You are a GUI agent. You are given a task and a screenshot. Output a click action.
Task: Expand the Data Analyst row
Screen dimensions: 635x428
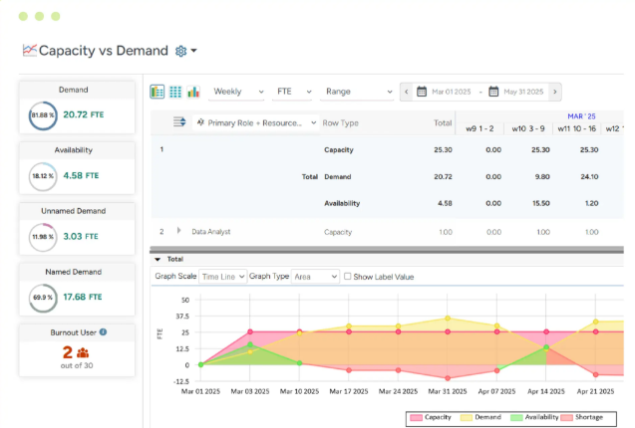(x=180, y=231)
